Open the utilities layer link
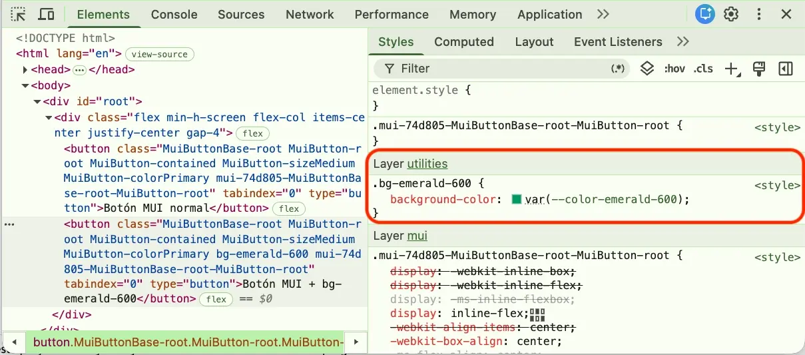Image resolution: width=805 pixels, height=355 pixels. (x=427, y=164)
